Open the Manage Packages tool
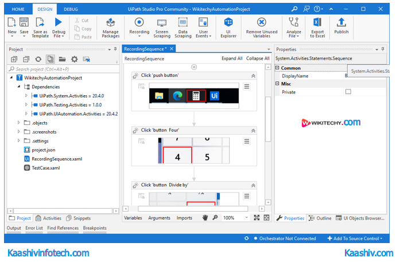This screenshot has height=262, width=396. coord(111,26)
